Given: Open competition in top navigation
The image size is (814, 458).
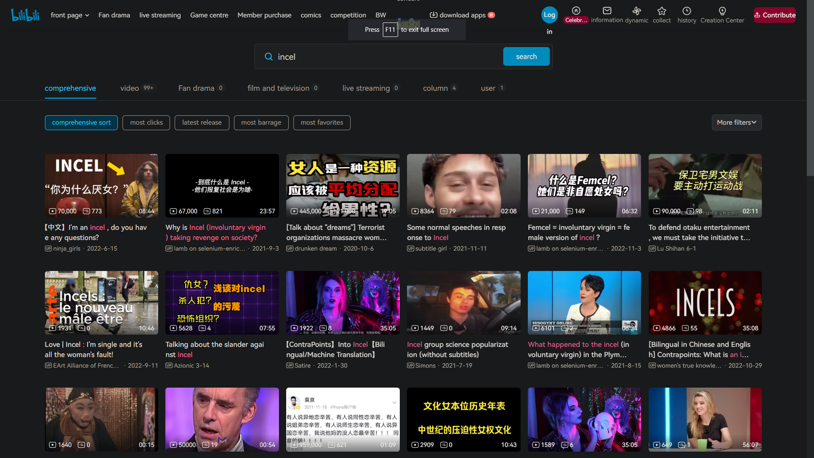Looking at the screenshot, I should tap(348, 15).
